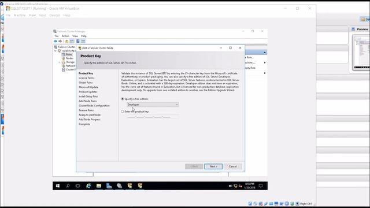This screenshot has width=370, height=208.
Task: Click the folder Up icon in Failover Cluster Manager toolbar
Action: (x=67, y=41)
